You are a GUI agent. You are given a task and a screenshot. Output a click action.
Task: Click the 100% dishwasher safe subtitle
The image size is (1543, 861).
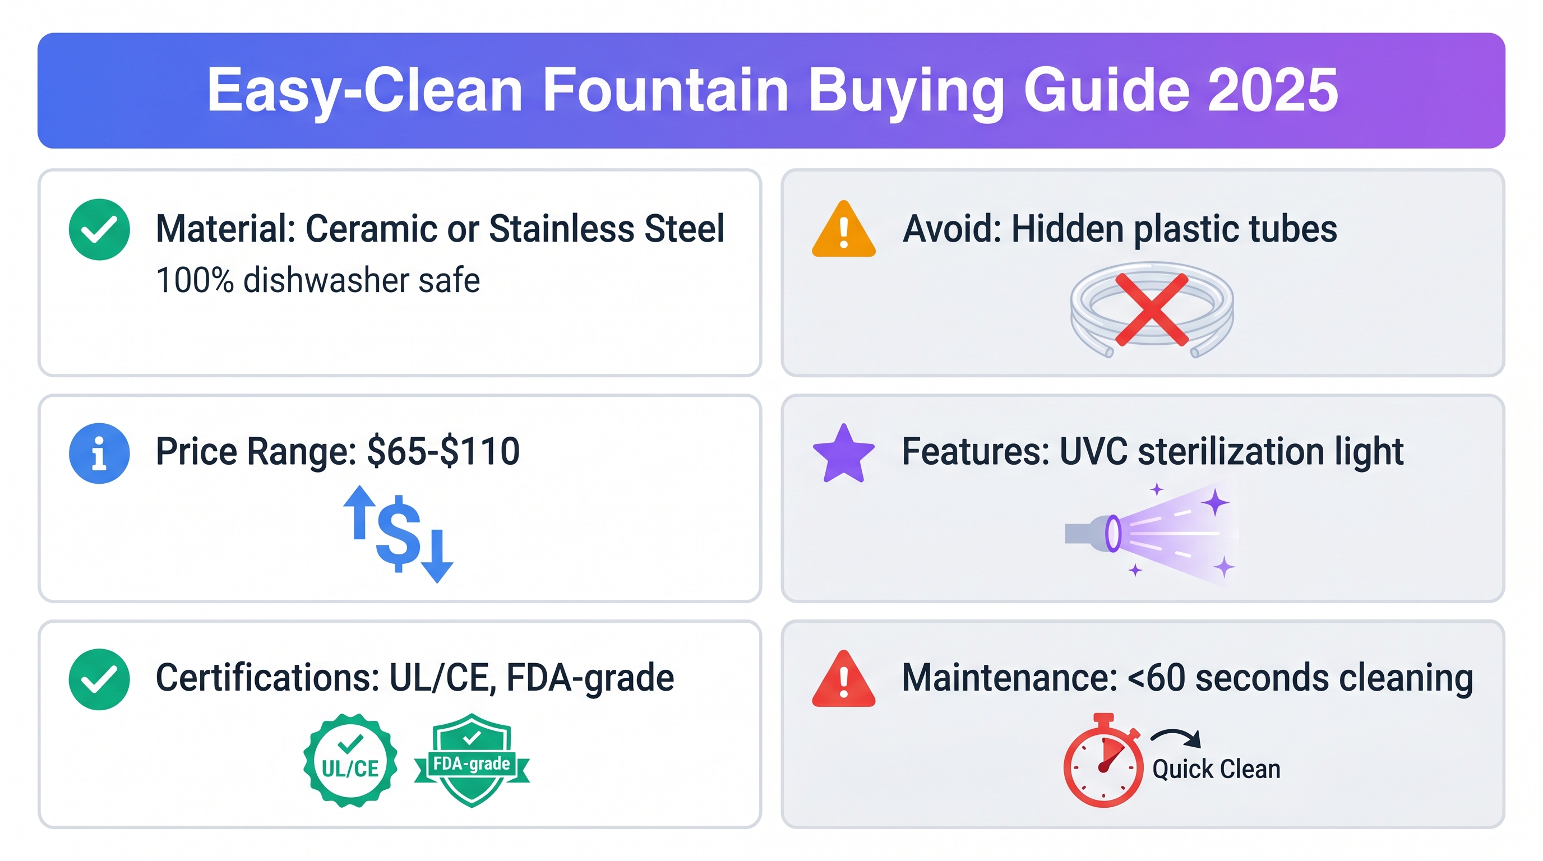pos(317,280)
